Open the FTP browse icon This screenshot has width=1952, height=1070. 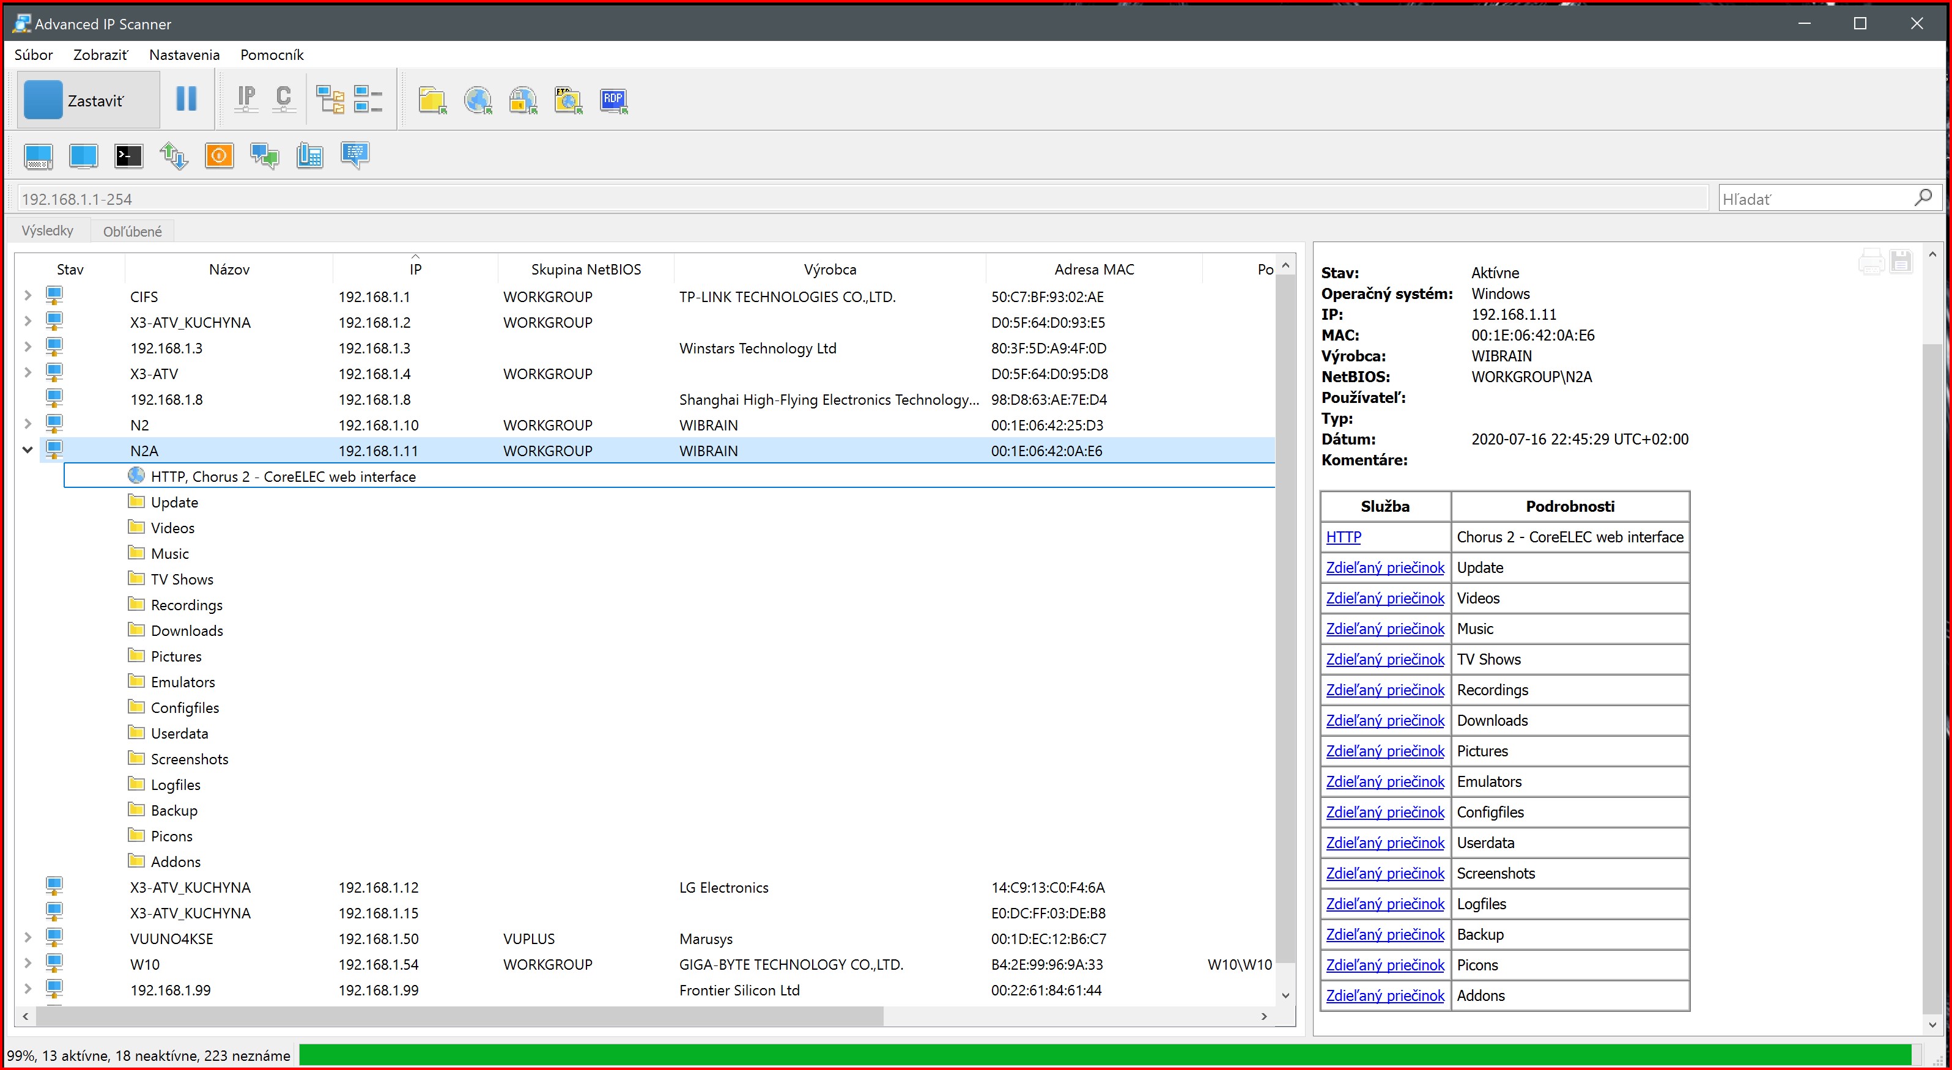point(567,99)
